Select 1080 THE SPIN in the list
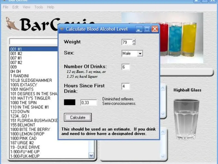The height and width of the screenshot is (164, 218). click(34, 103)
